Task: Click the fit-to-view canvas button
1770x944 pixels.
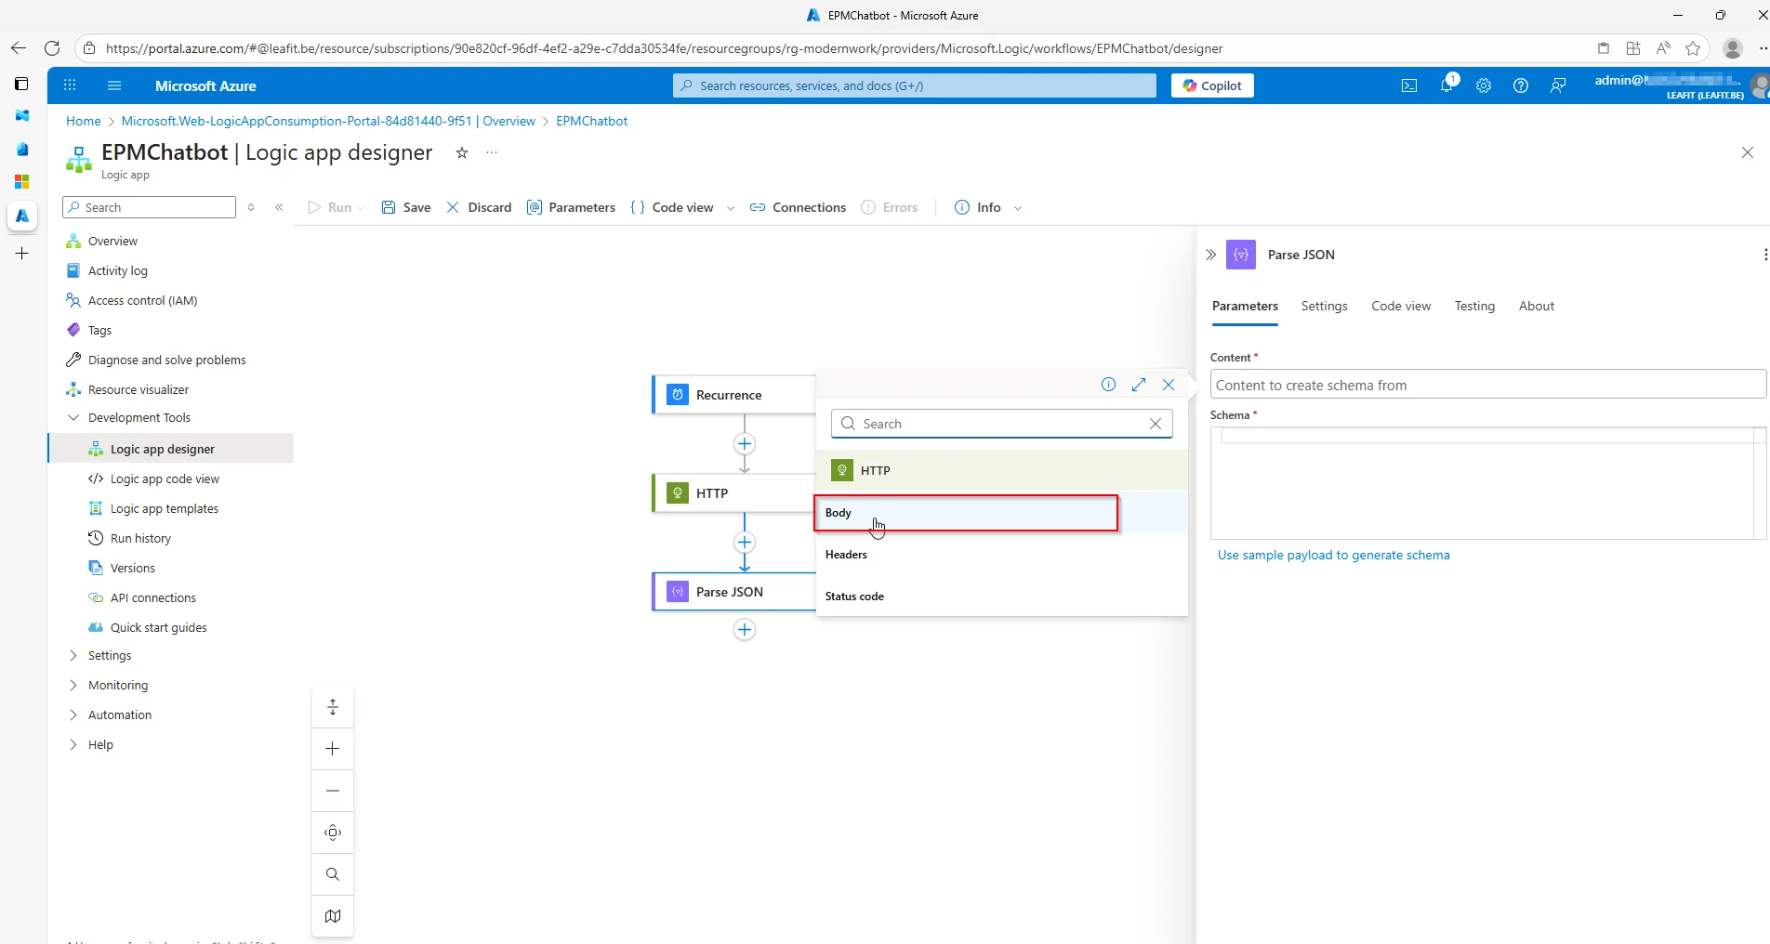Action: pyautogui.click(x=333, y=833)
